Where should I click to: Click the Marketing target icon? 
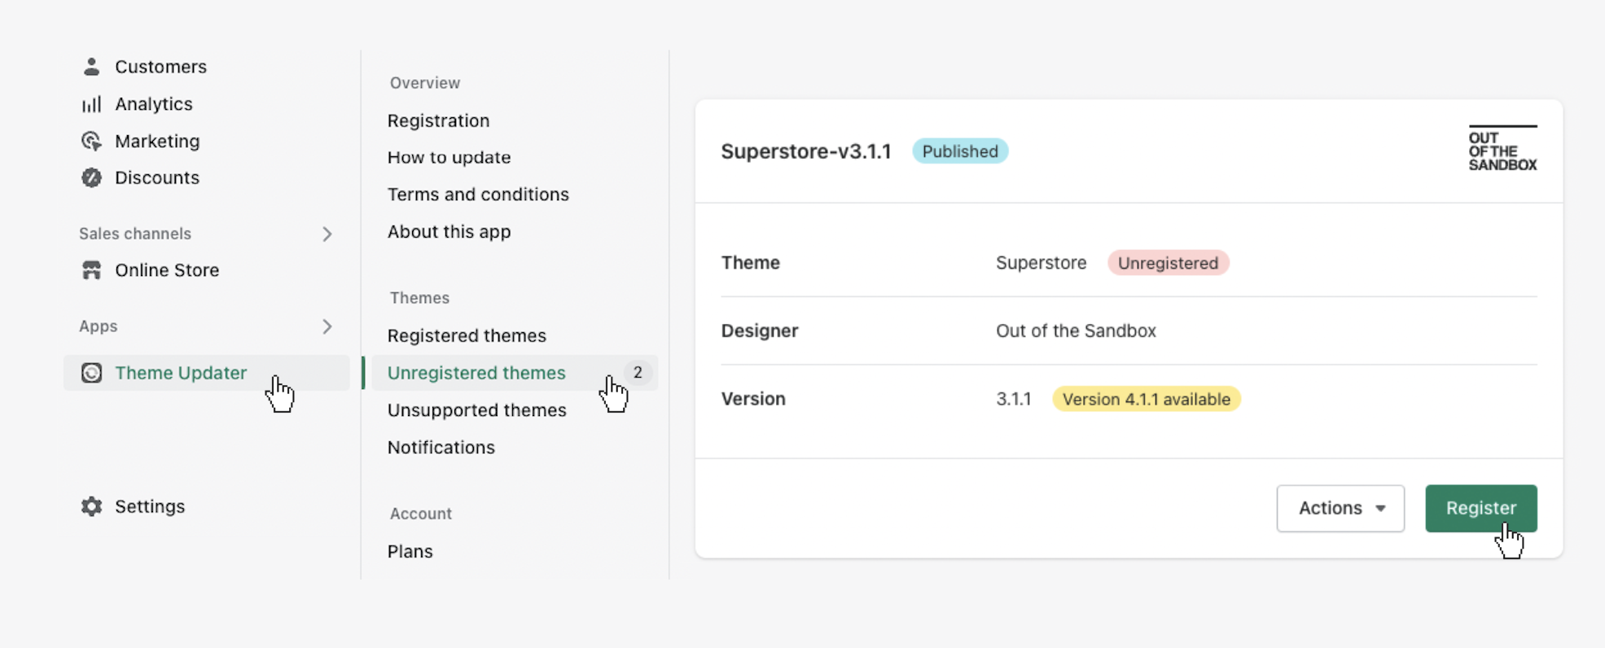[91, 142]
